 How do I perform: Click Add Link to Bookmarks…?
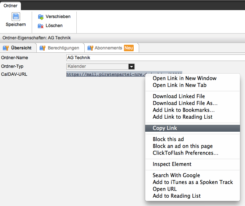tap(183, 110)
